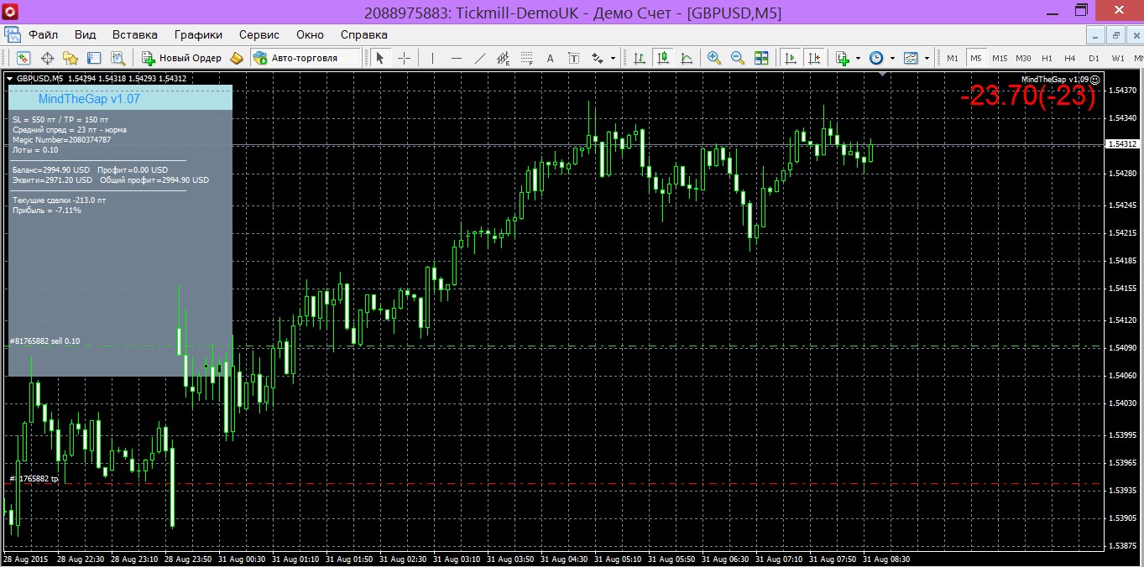The width and height of the screenshot is (1144, 567).
Task: Draw a vertical line tool
Action: point(432,58)
